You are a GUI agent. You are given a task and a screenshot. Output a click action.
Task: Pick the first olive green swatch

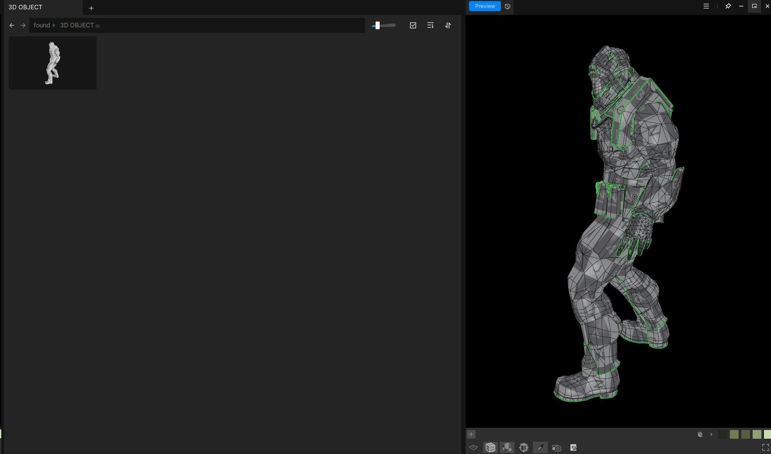[x=734, y=434]
